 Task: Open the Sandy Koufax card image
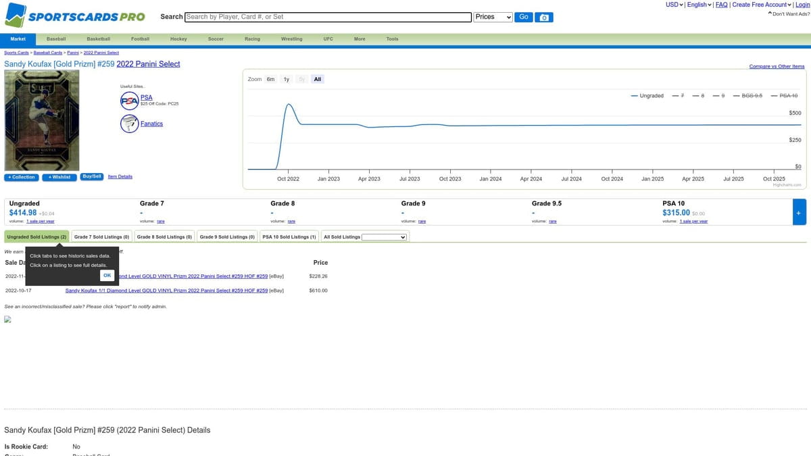pos(42,120)
